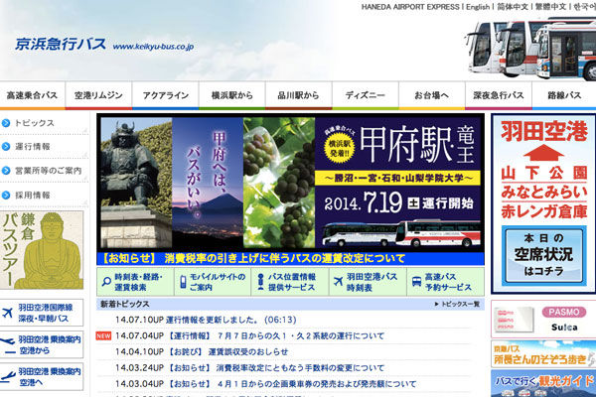Open the 空港リムジン tab
The height and width of the screenshot is (397, 596).
[x=98, y=95]
